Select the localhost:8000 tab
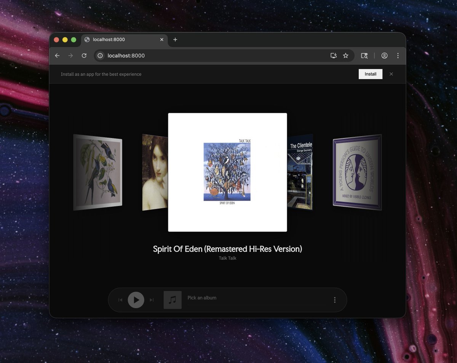Screen dimensions: 457x363 pos(124,40)
